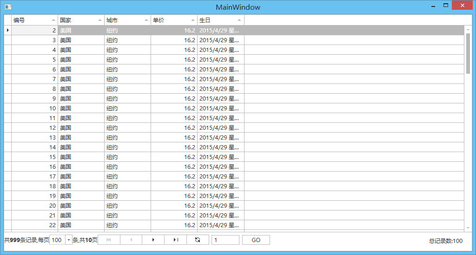Minimize the MainWindow window
The height and width of the screenshot is (255, 476).
coord(433,6)
